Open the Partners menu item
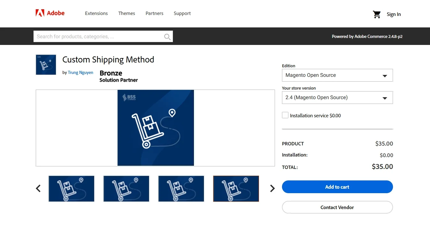 point(154,13)
